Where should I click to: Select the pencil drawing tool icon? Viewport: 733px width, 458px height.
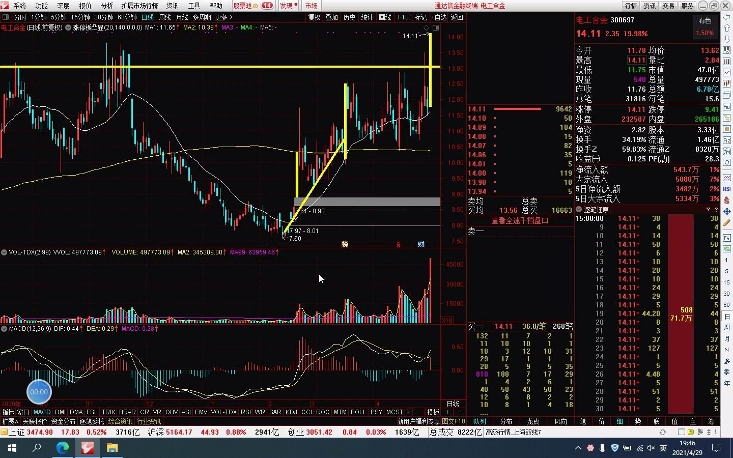click(x=727, y=222)
